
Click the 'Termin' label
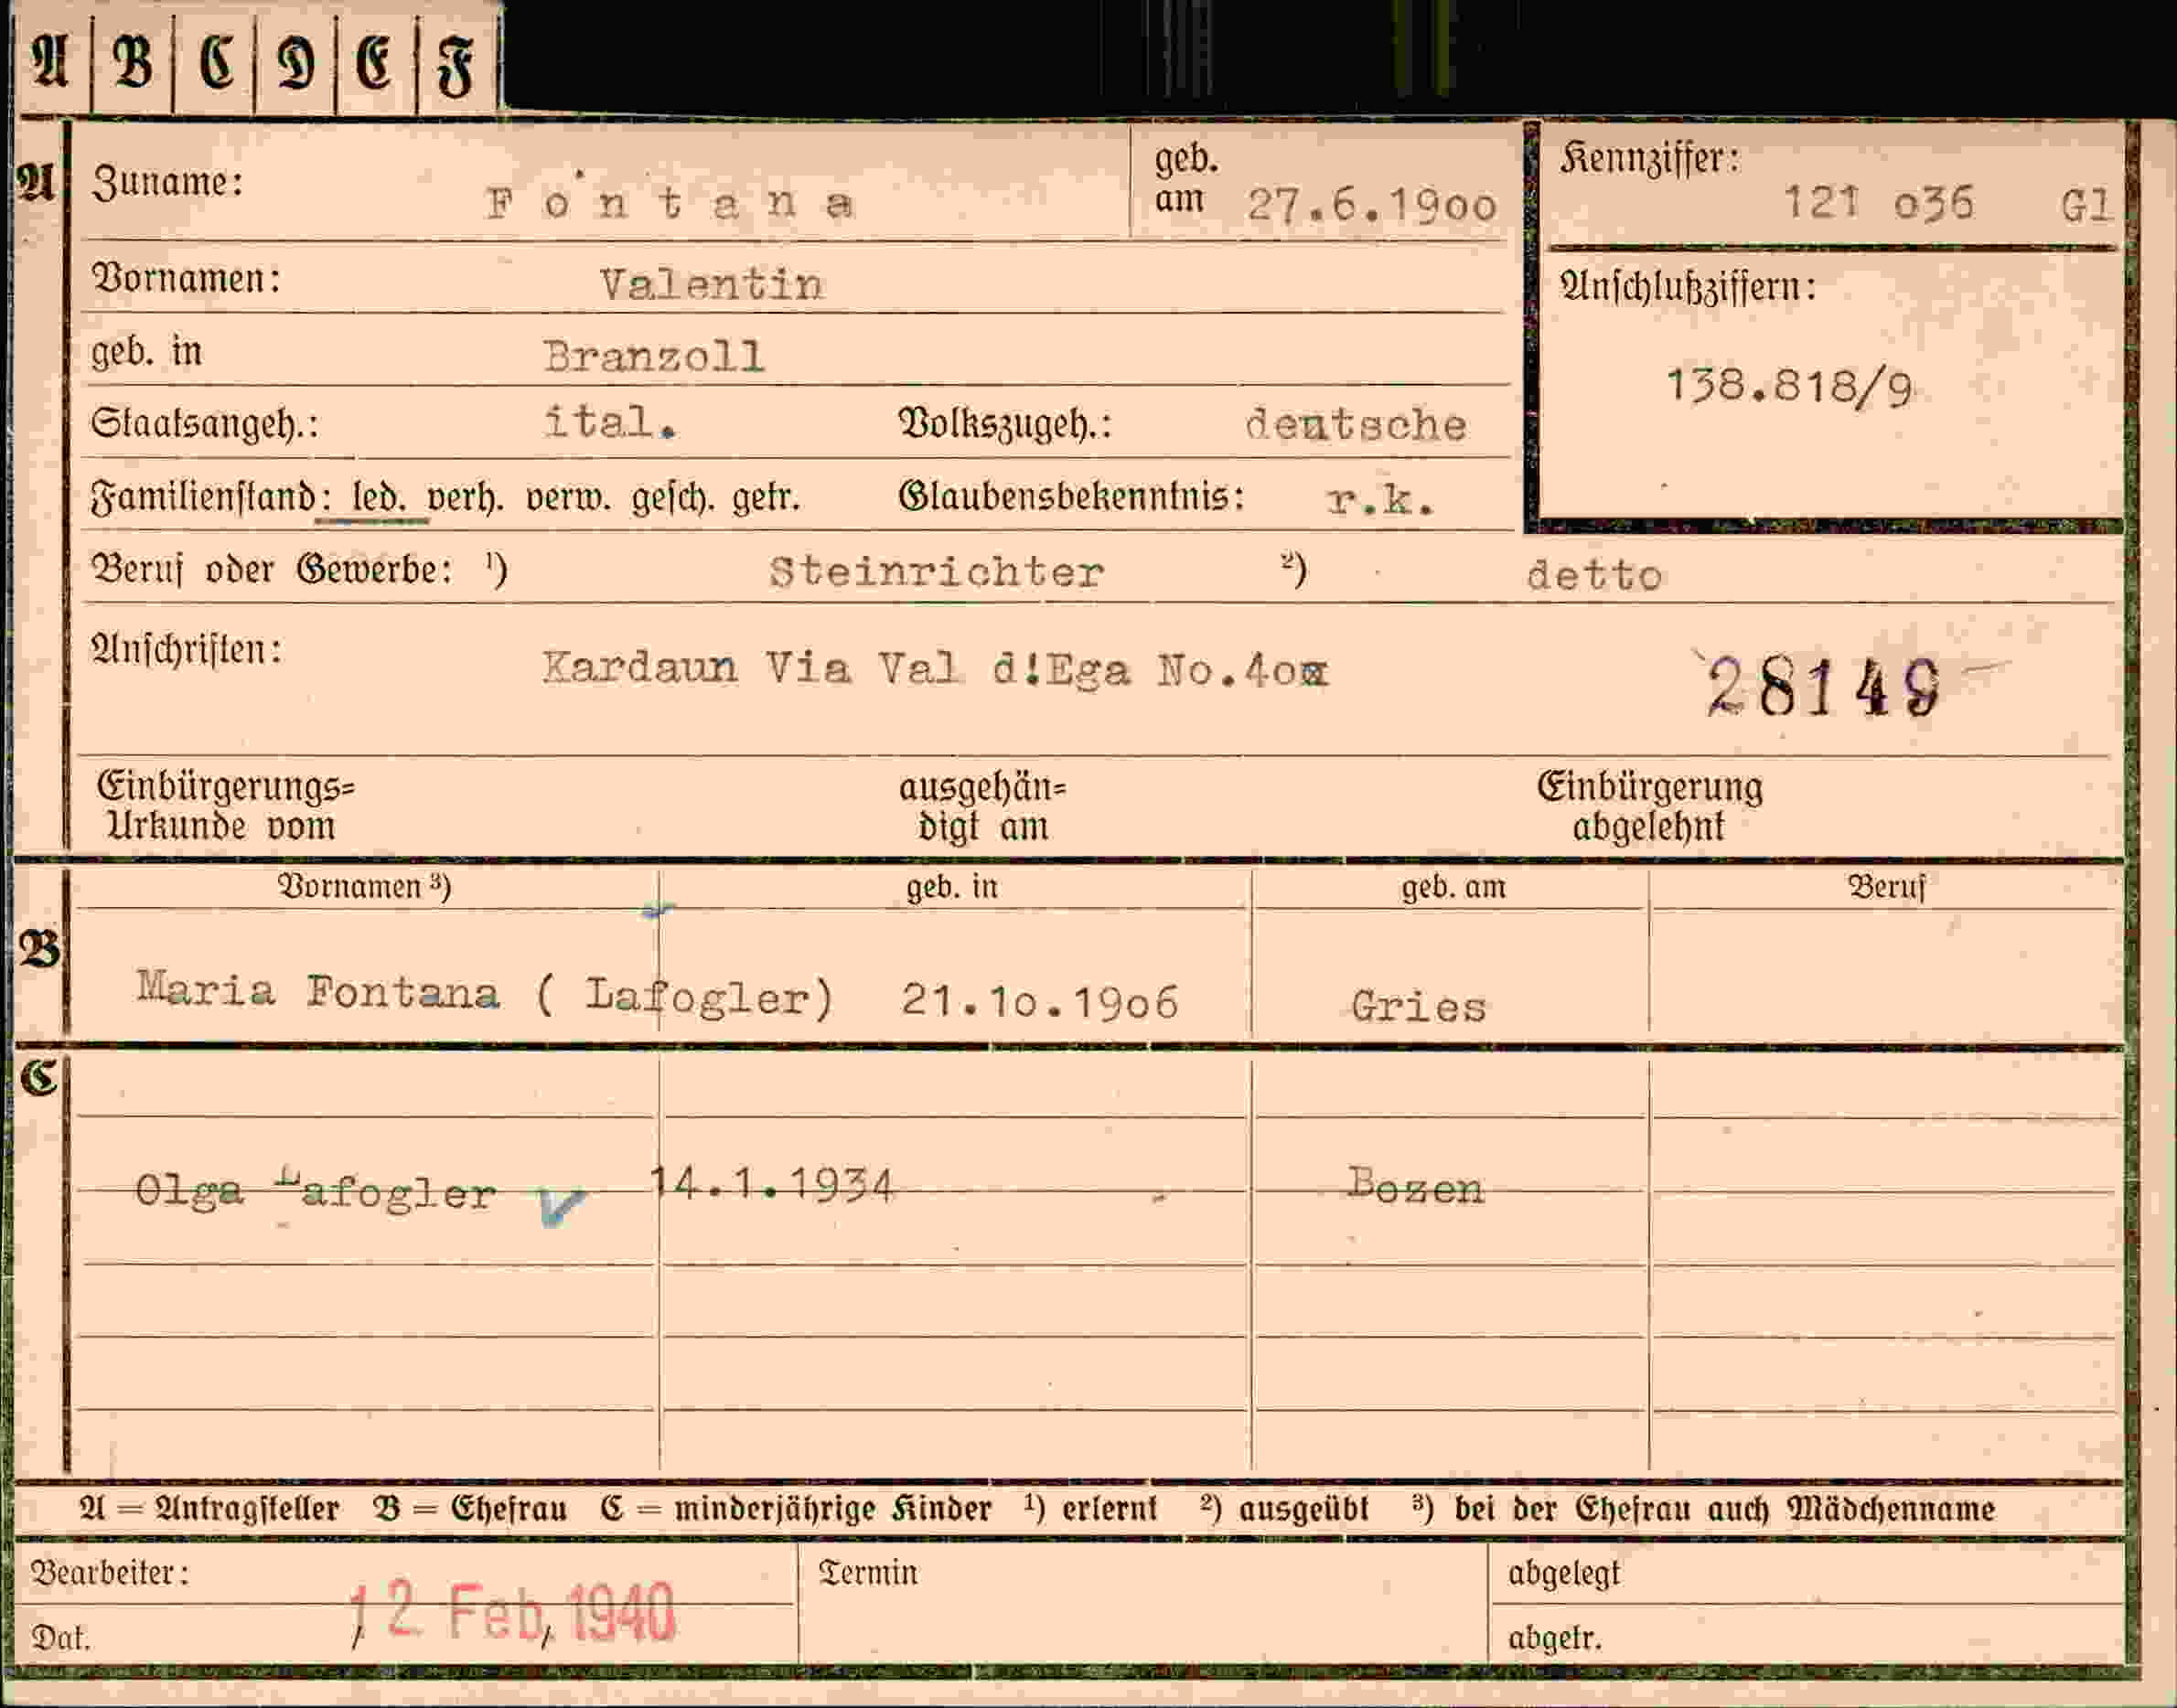(x=867, y=1573)
